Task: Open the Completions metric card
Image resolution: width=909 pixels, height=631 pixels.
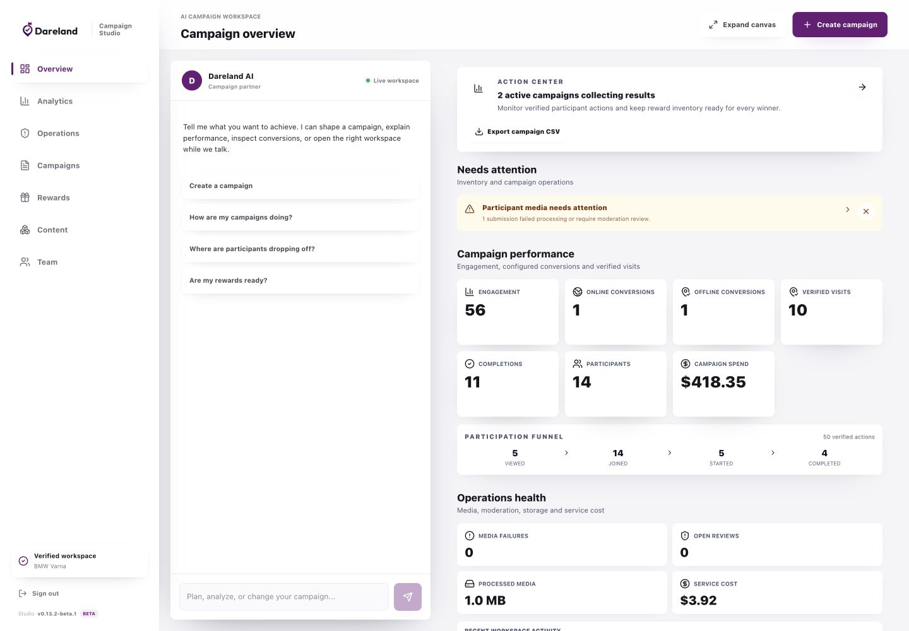Action: coord(508,384)
